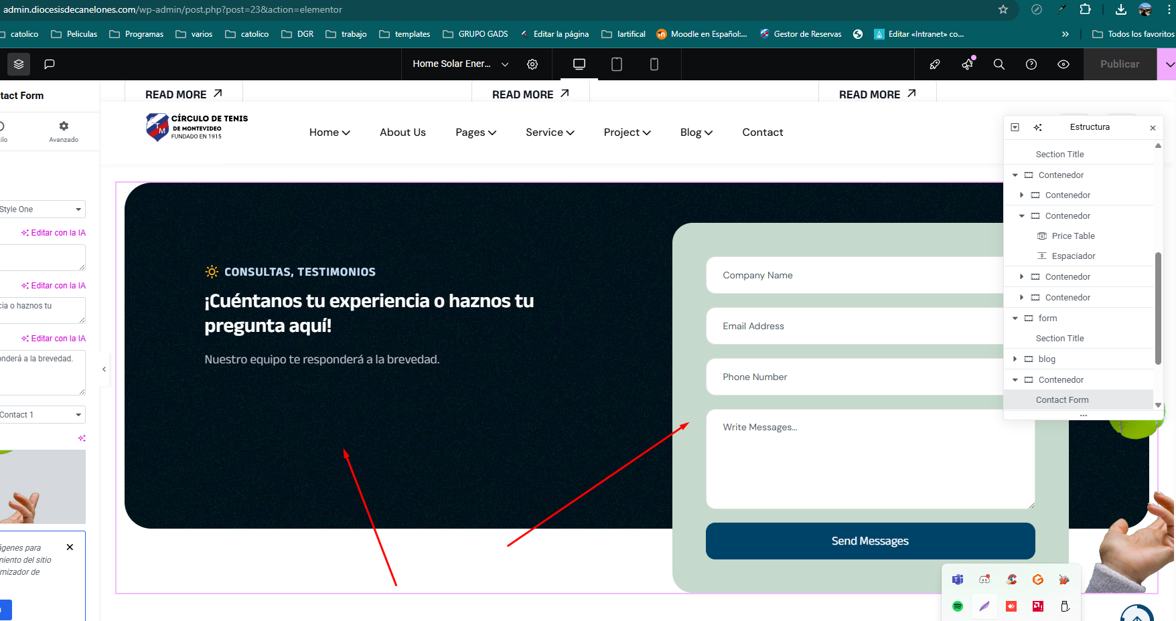Switch to mobile responsive view
This screenshot has width=1176, height=621.
tap(654, 64)
